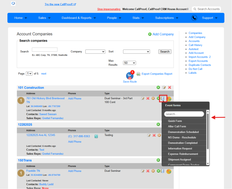The height and width of the screenshot is (189, 232).
Task: Delete the 101 Construction company with red X
Action: pyautogui.click(x=170, y=87)
